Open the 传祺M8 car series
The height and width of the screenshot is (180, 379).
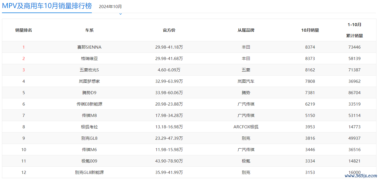89,116
